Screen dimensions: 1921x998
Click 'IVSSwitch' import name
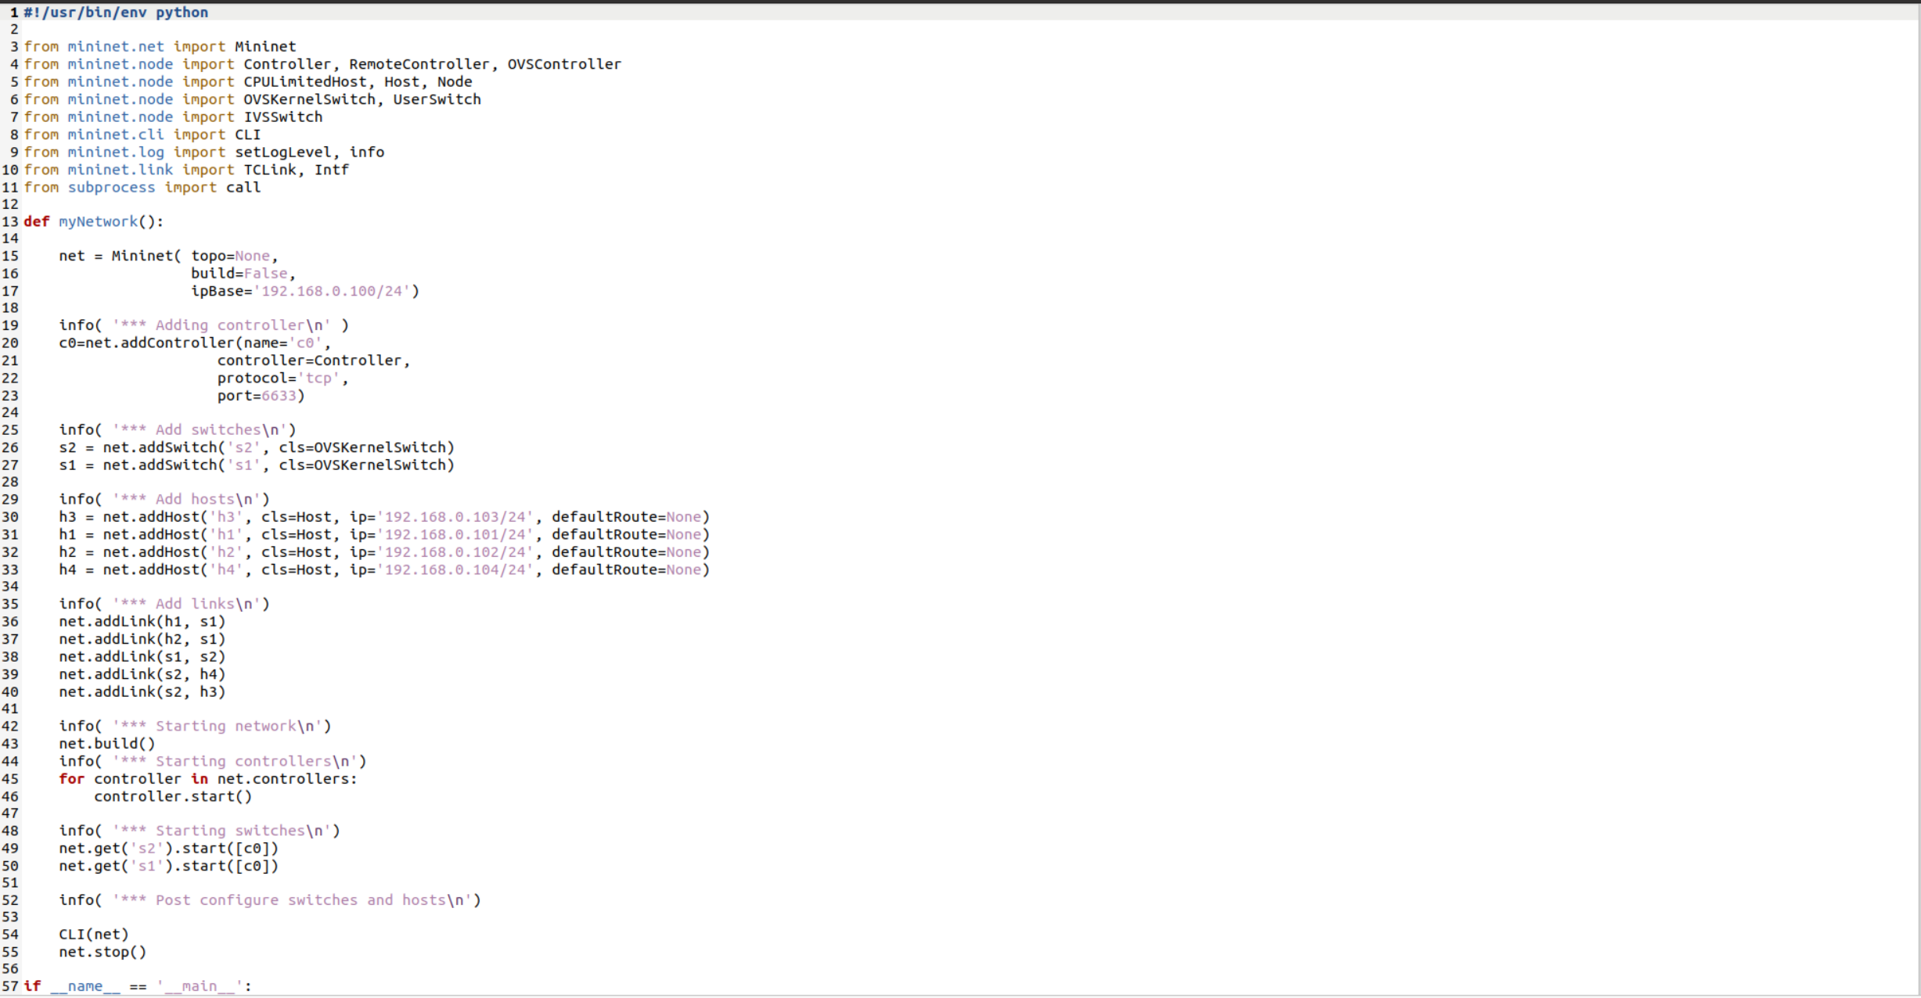click(x=283, y=117)
